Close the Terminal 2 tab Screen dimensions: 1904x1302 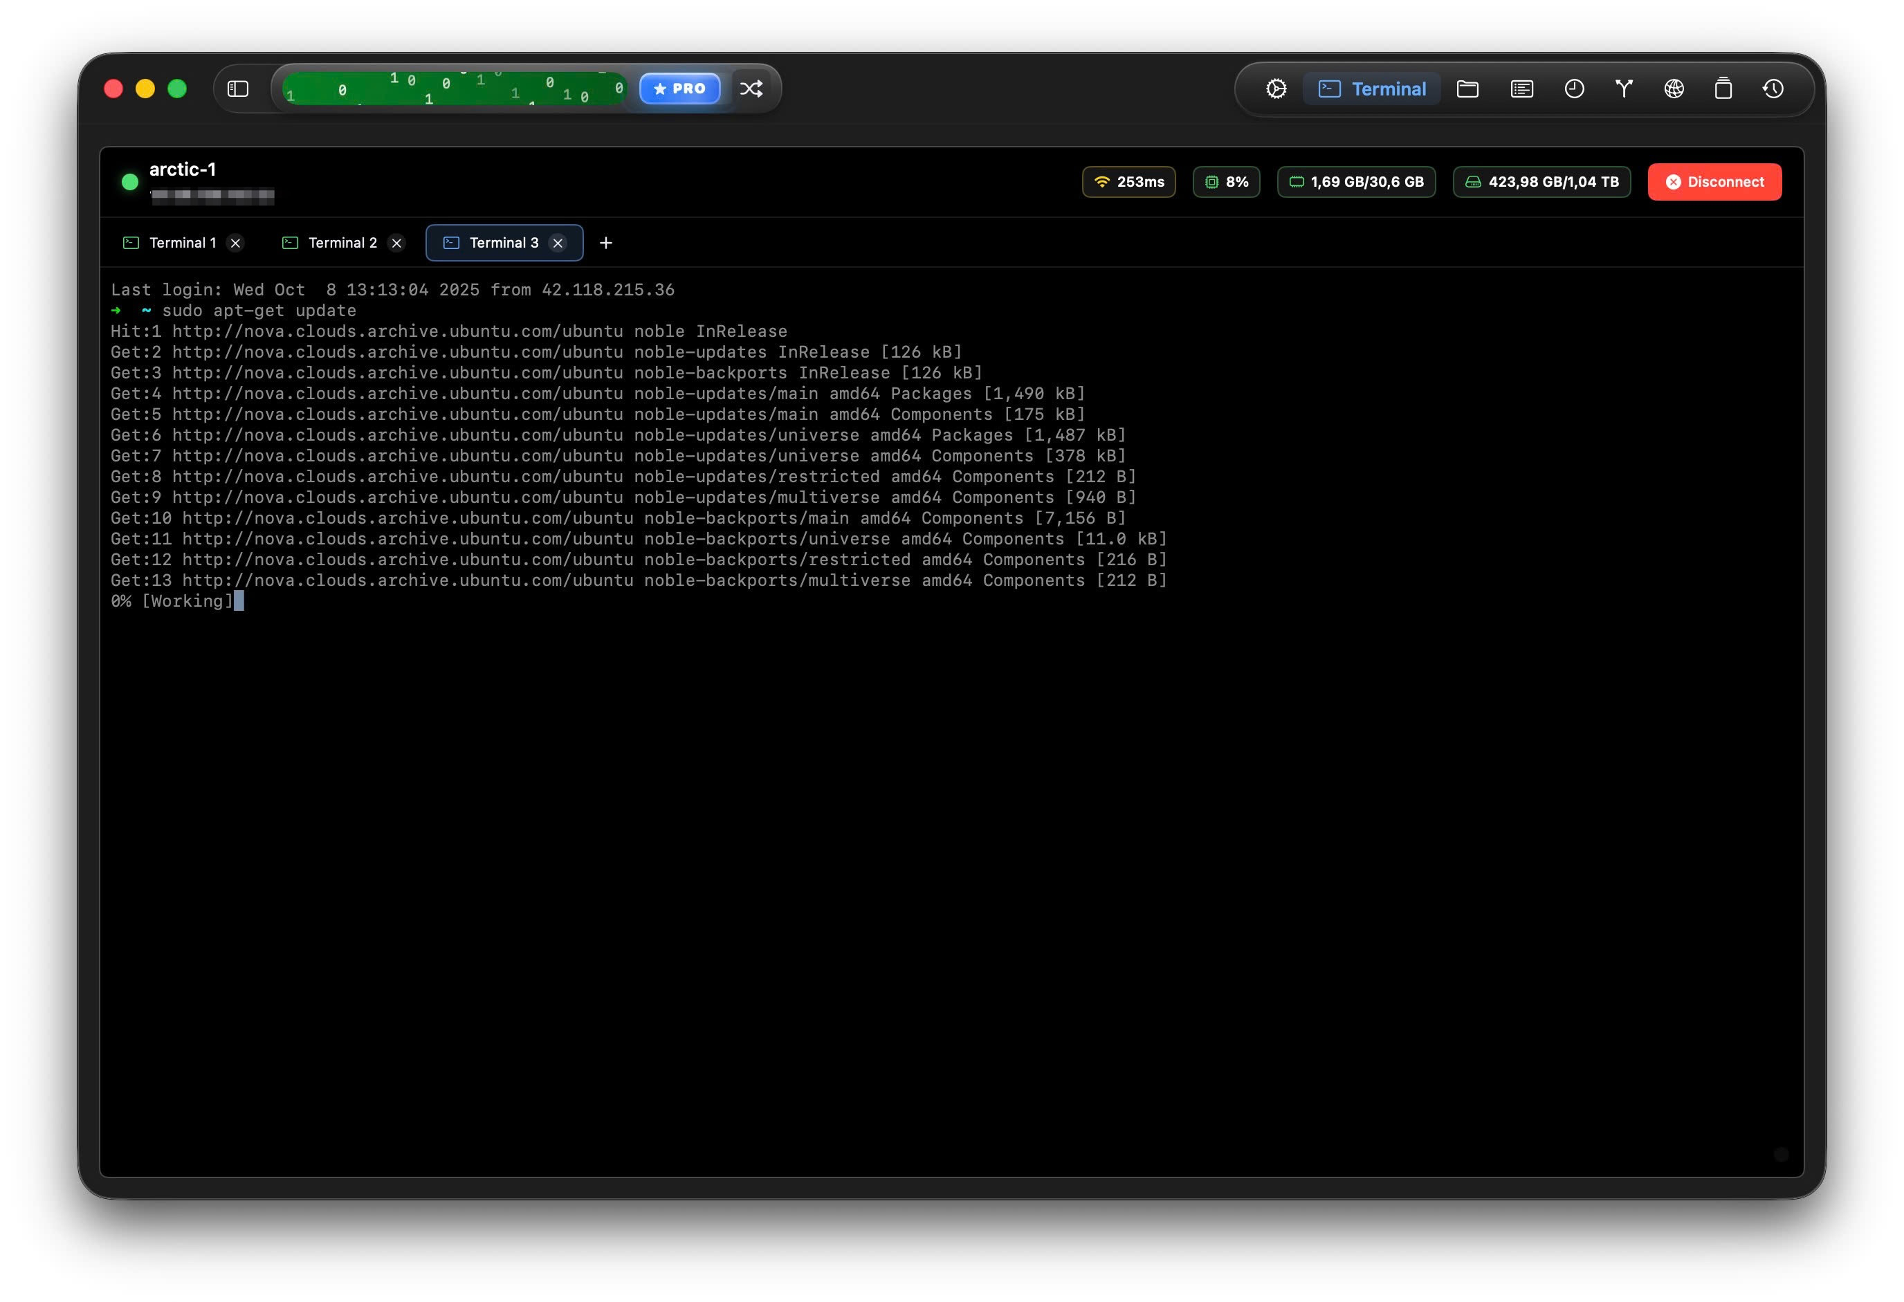click(396, 244)
